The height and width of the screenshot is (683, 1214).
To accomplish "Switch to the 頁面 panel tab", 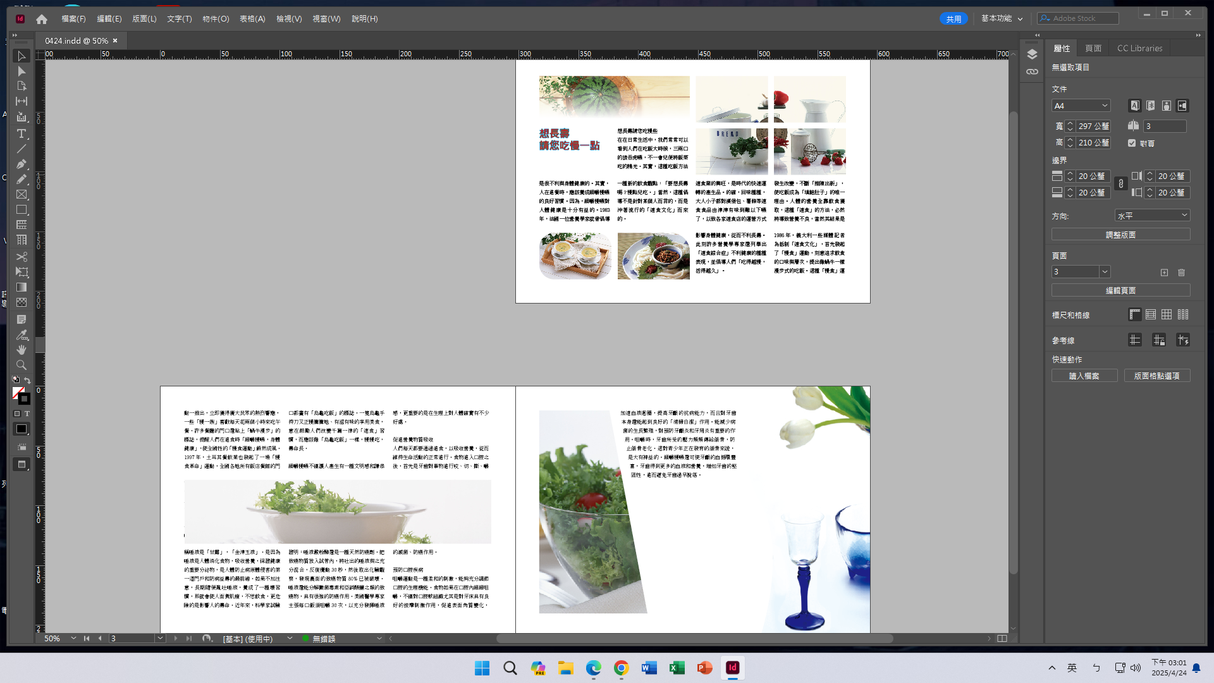I will 1093,47.
